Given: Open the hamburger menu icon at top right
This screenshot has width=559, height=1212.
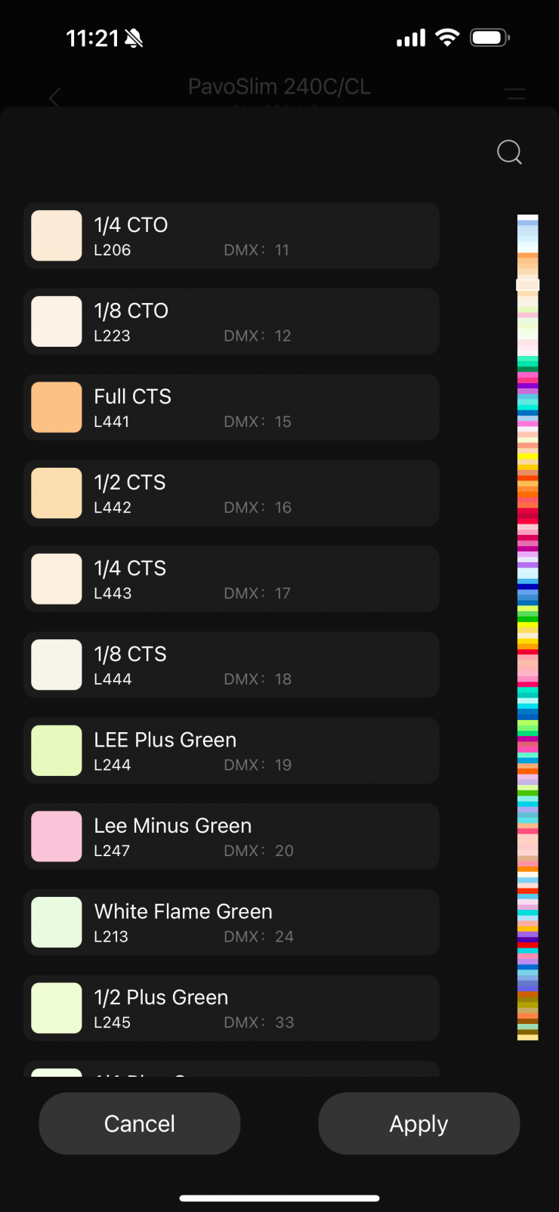Looking at the screenshot, I should [x=515, y=94].
